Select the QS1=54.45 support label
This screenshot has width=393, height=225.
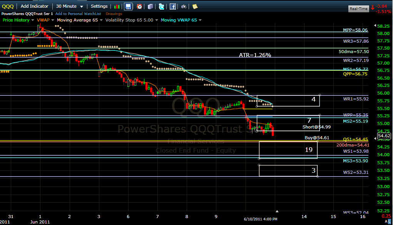click(355, 139)
